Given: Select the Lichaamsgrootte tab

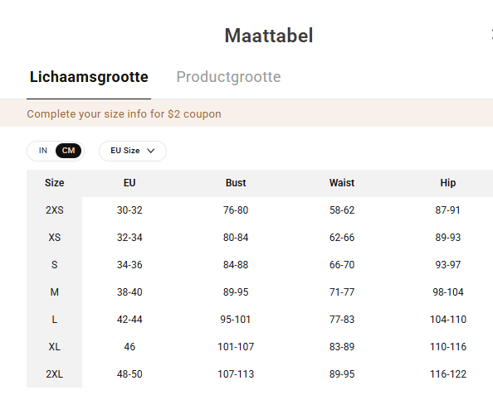Looking at the screenshot, I should click(89, 77).
